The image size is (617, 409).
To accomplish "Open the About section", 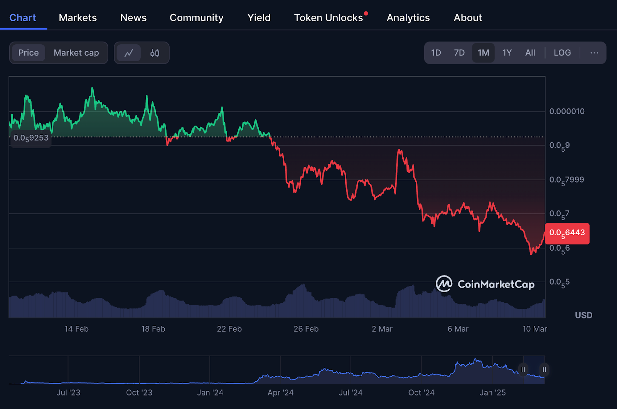I will [467, 17].
